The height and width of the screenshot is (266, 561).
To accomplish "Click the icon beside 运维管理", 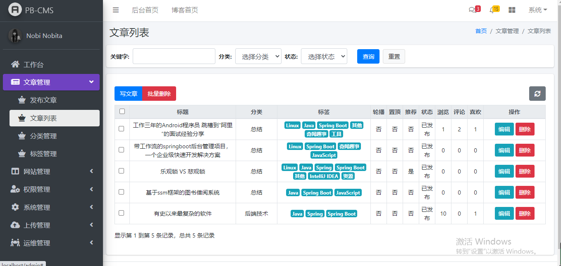I will [x=15, y=243].
